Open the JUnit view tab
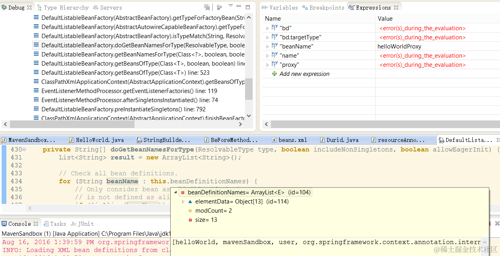The width and height of the screenshot is (500, 256). pos(83,224)
